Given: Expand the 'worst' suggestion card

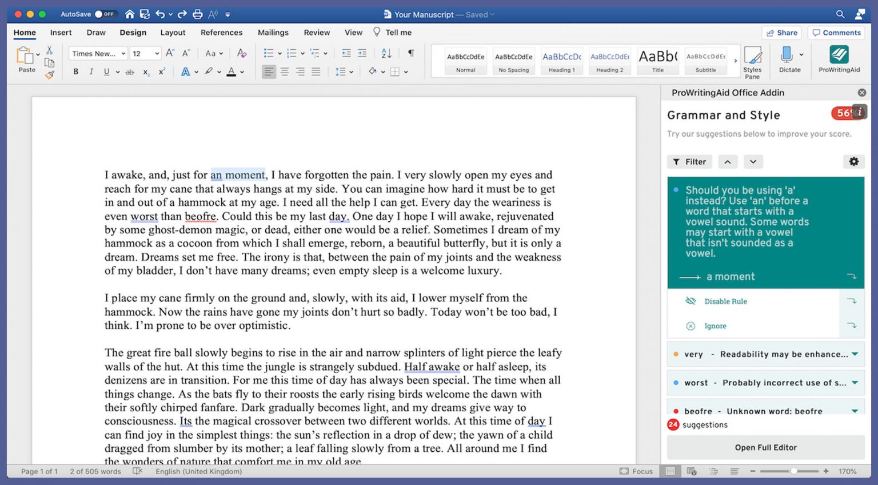Looking at the screenshot, I should point(854,383).
